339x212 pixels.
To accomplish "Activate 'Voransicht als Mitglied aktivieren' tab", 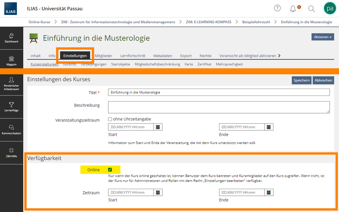I will point(248,56).
